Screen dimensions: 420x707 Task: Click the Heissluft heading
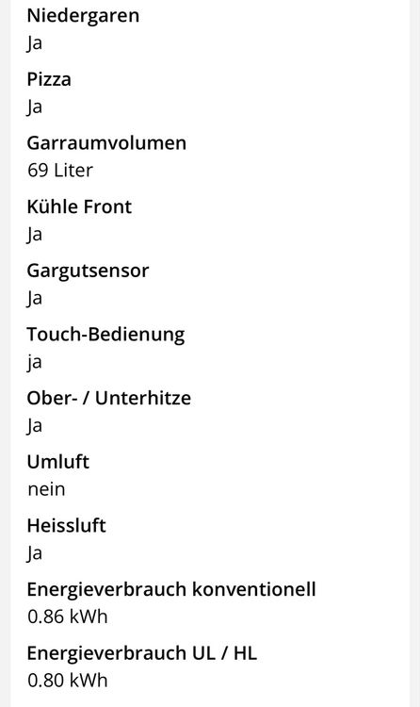tap(66, 526)
